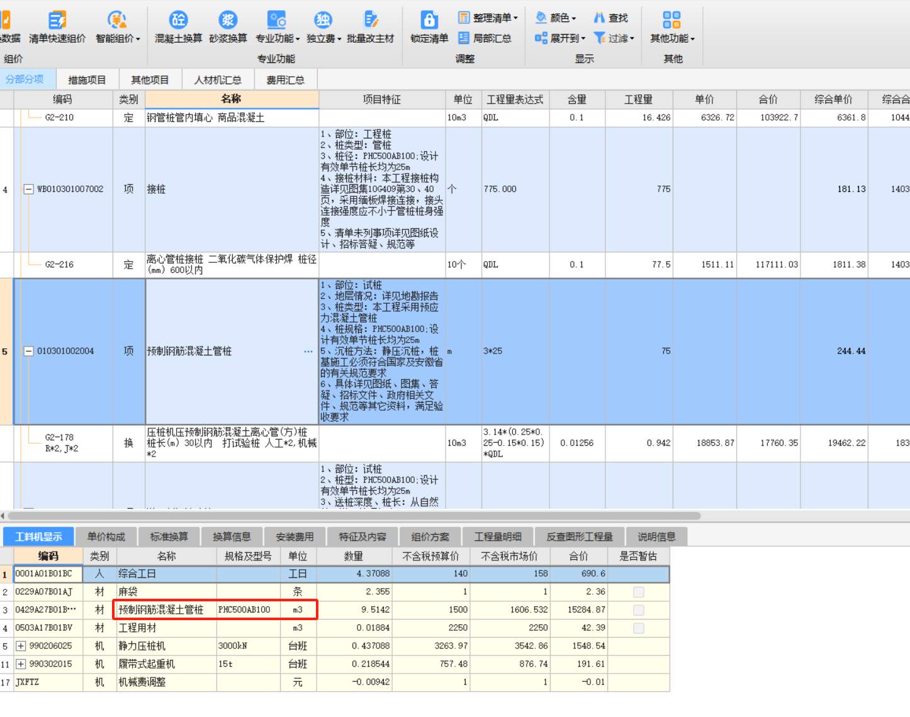
Task: Switch to 措施项目 tab
Action: (x=87, y=80)
